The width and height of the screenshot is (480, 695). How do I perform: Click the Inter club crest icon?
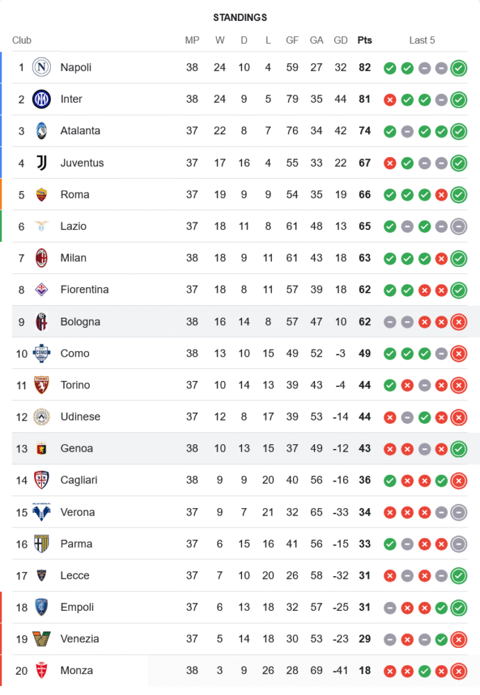click(42, 99)
